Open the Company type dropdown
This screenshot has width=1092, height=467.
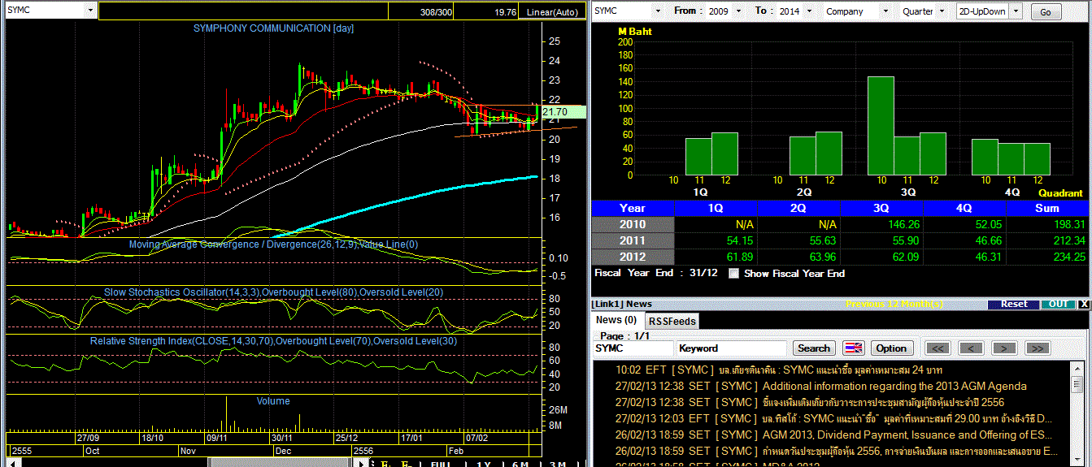(x=884, y=11)
